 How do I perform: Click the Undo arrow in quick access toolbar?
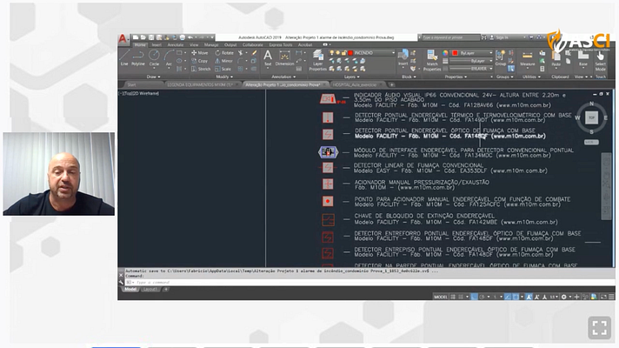190,37
